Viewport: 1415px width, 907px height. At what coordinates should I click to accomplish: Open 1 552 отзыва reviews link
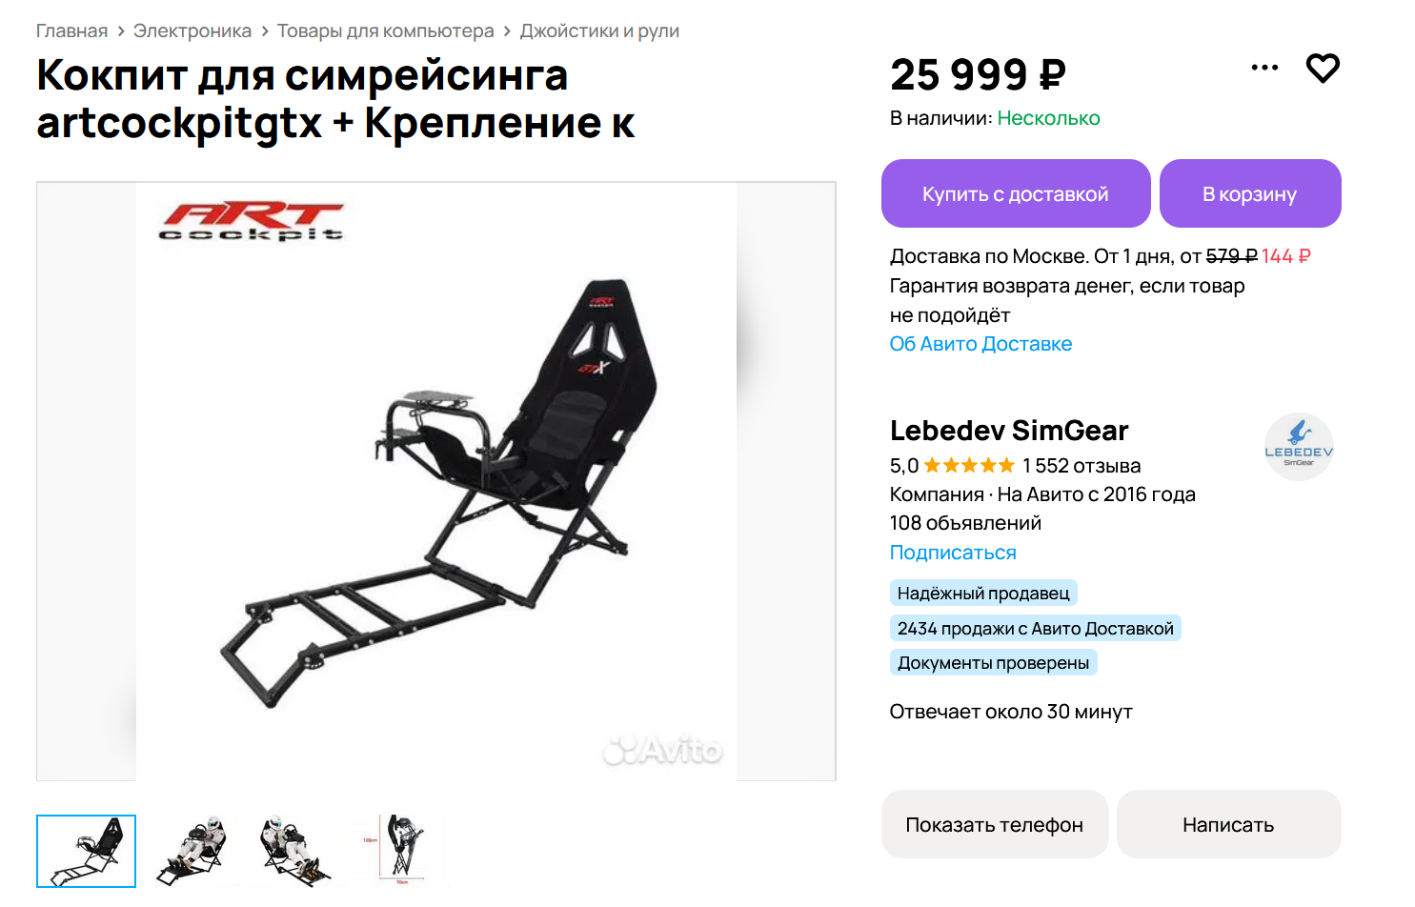click(x=1081, y=466)
